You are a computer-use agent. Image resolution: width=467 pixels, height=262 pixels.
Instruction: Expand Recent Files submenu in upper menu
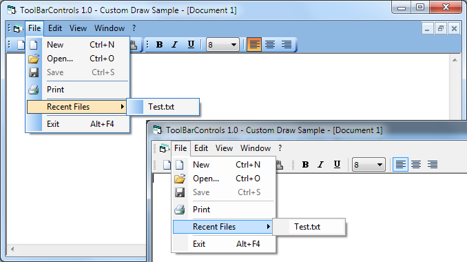76,107
